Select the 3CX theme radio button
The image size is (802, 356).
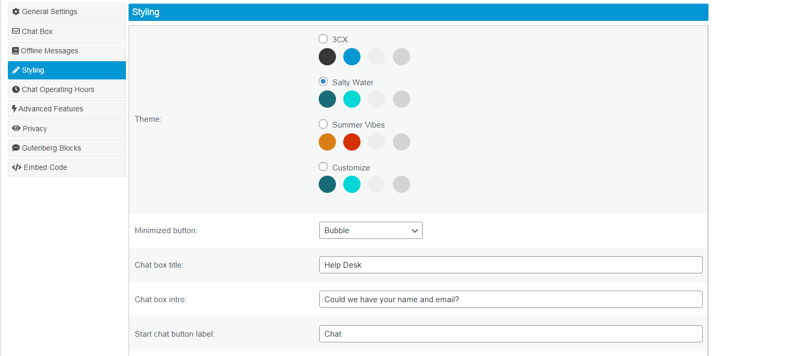(323, 39)
